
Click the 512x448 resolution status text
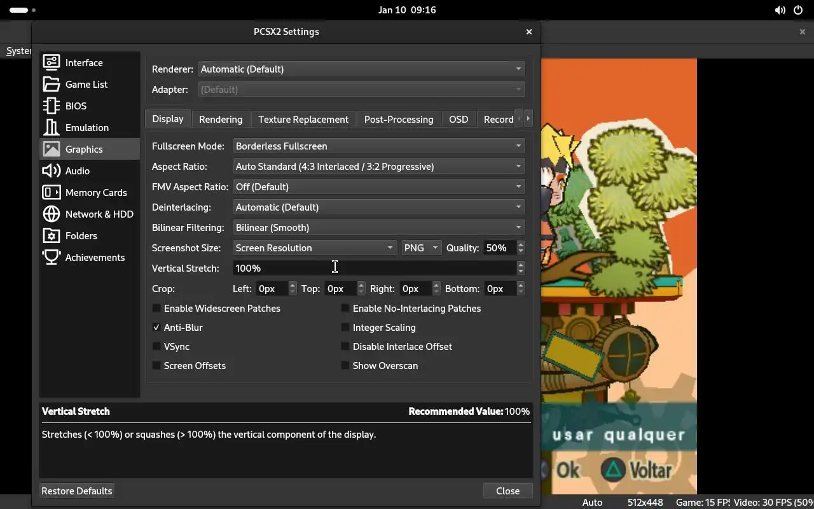pyautogui.click(x=645, y=502)
